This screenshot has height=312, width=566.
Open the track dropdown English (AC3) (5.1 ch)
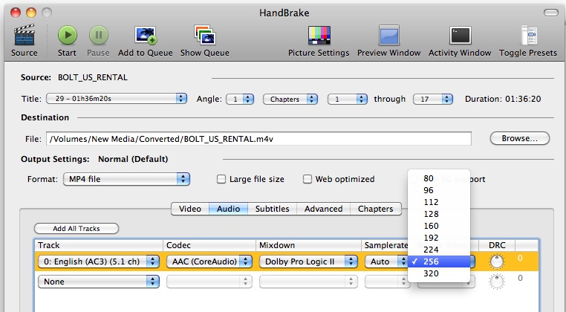(x=99, y=261)
